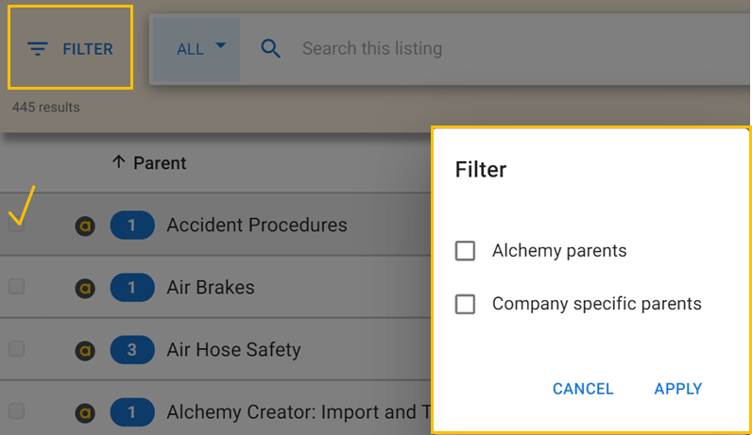The width and height of the screenshot is (752, 435).
Task: Click the count badge on Accident Procedures
Action: (x=132, y=226)
